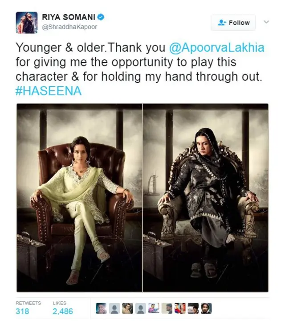Open the @ShraddhaKapoor handle link

tap(69, 27)
